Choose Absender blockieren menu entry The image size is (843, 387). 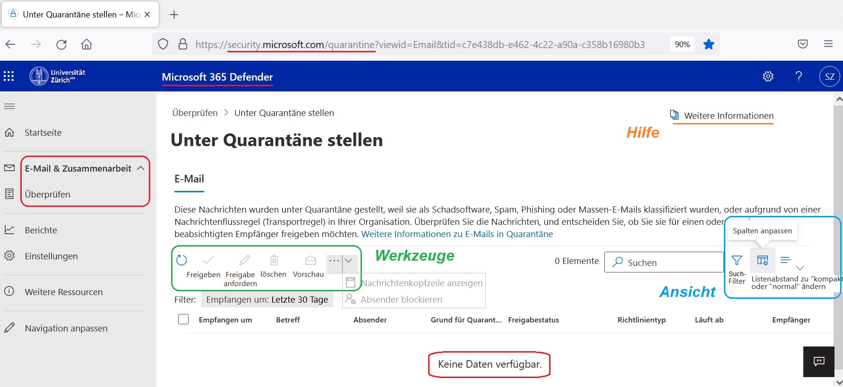(x=394, y=299)
